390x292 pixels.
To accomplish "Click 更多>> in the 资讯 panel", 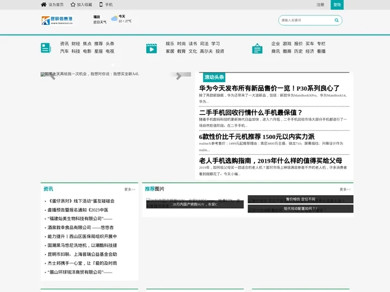I will coord(130,189).
